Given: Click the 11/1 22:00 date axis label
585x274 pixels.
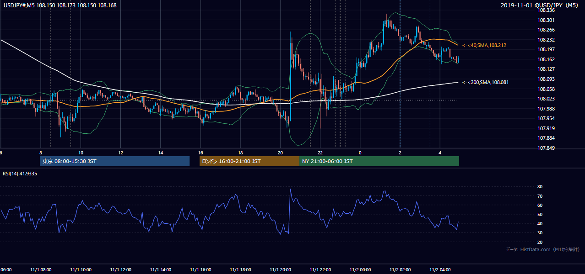Looking at the screenshot, I should point(320,270).
